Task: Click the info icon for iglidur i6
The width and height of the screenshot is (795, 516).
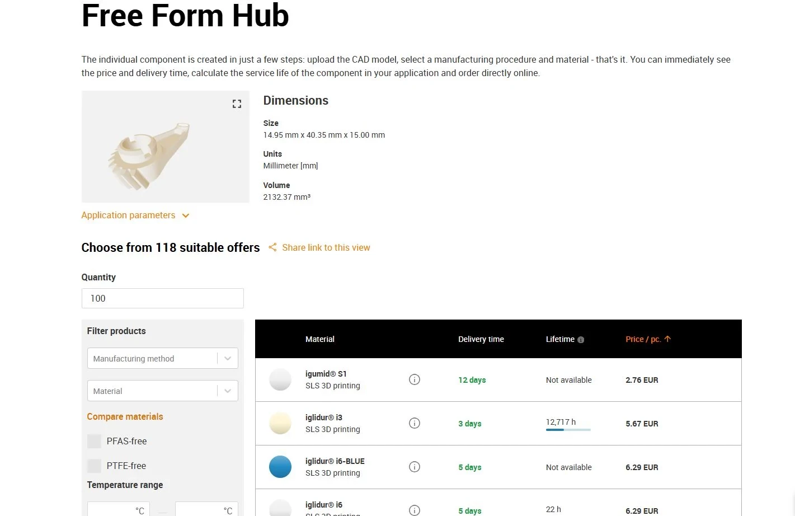Action: (415, 510)
